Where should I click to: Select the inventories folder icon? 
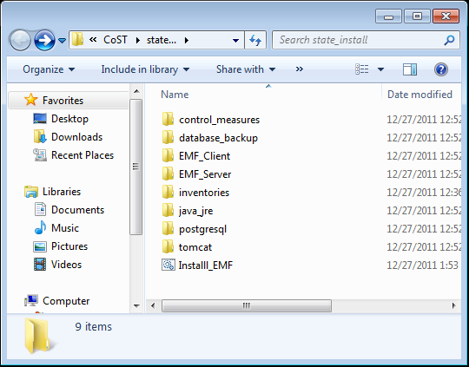(x=168, y=193)
